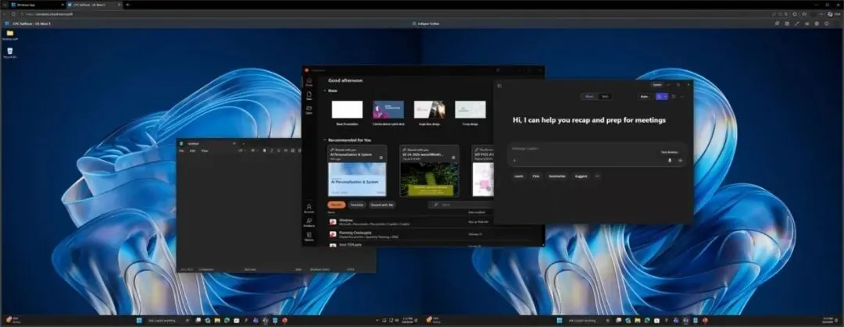Viewport: 844px width, 327px height.
Task: Open the View menu in Notepad
Action: click(x=205, y=151)
